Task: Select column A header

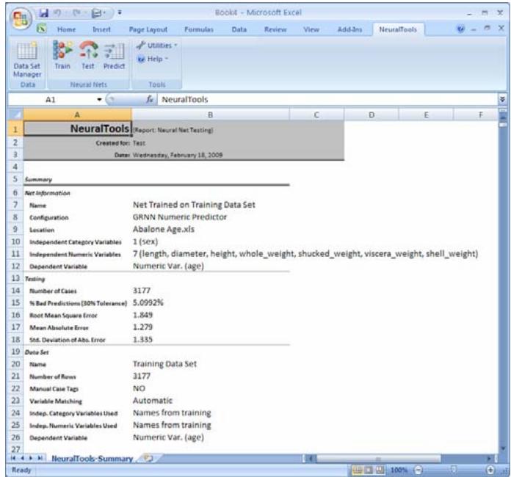Action: pyautogui.click(x=77, y=114)
